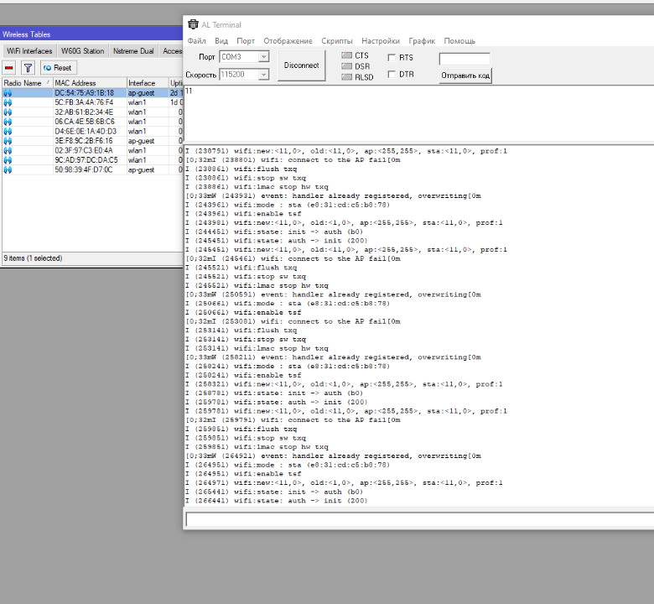Click the DSR indicator light
Viewport: 654px width, 604px height.
tap(346, 66)
